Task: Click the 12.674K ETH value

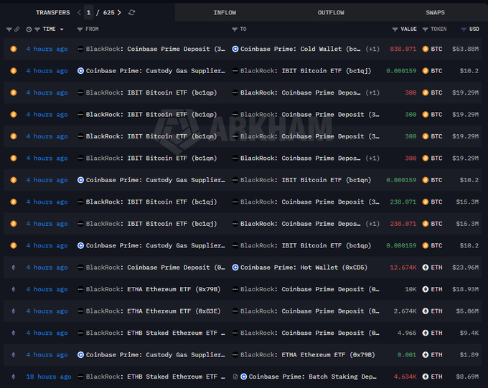Action: pos(403,268)
